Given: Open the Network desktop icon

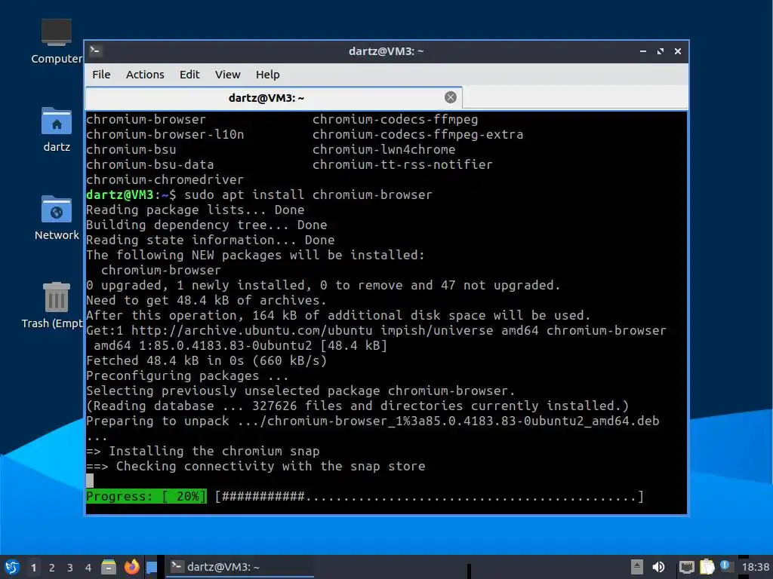Looking at the screenshot, I should point(57,218).
